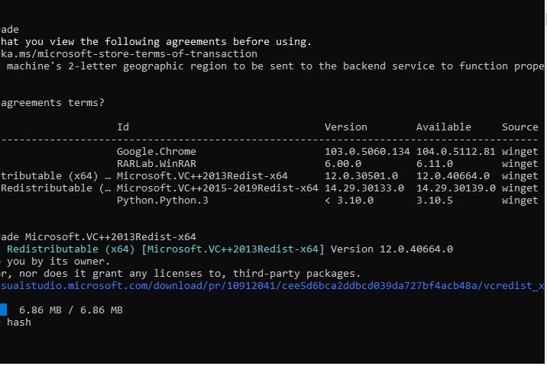Click the 'agreements terms?' prompt line
This screenshot has width=547, height=366.
[52, 103]
